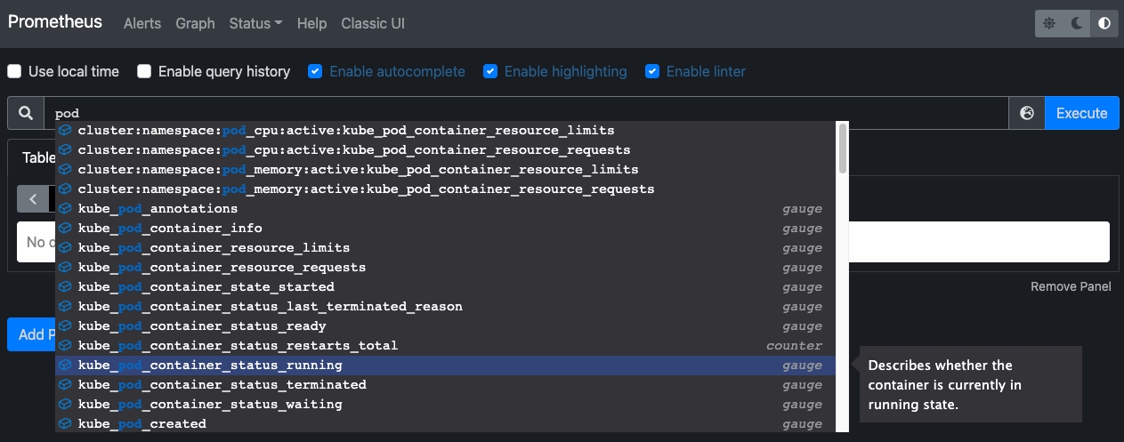Viewport: 1124px width, 442px height.
Task: Enable the Use local time checkbox
Action: (x=14, y=71)
